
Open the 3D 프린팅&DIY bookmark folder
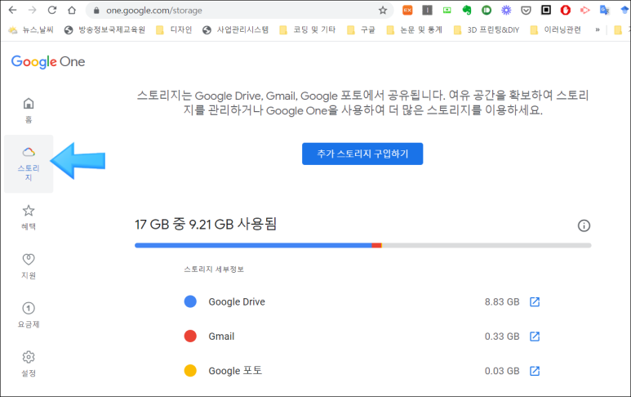[487, 29]
